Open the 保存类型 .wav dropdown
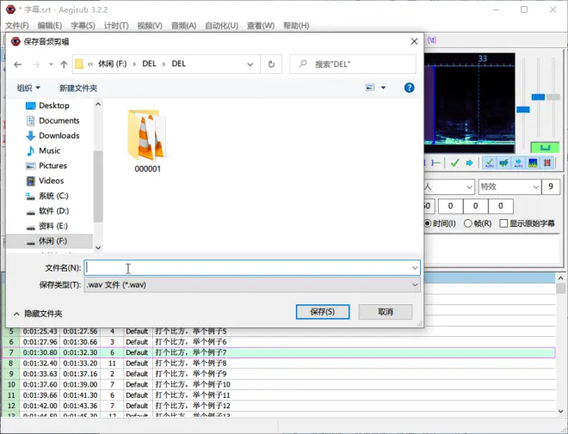The width and height of the screenshot is (568, 434). [x=252, y=285]
